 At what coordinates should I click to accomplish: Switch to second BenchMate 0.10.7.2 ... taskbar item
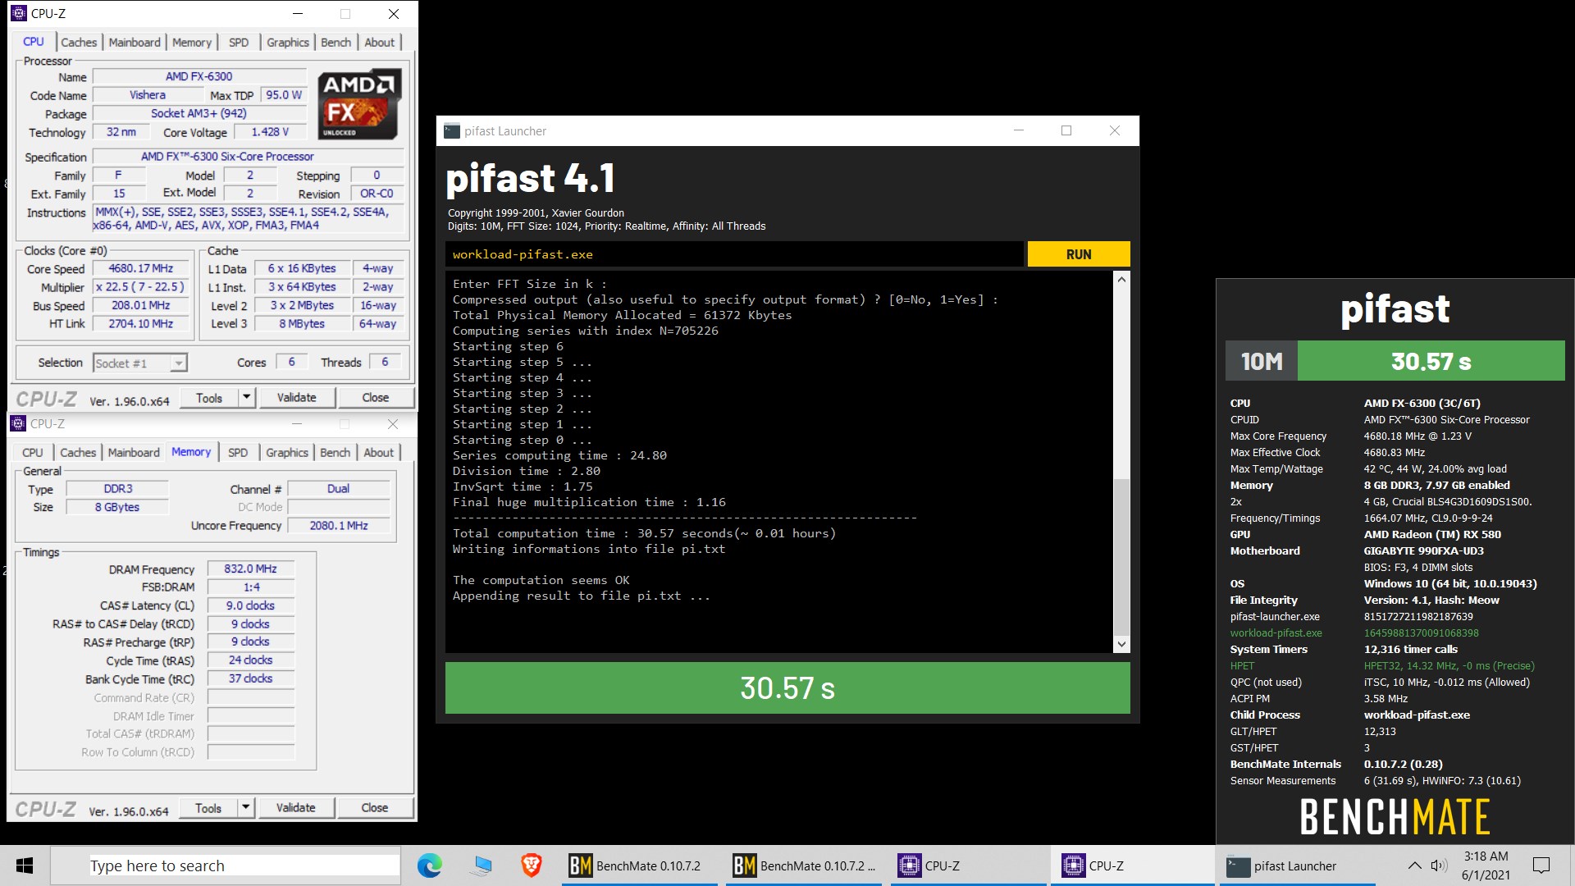tap(804, 865)
